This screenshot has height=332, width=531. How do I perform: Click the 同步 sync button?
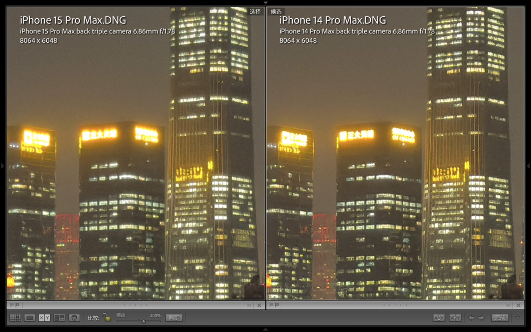[x=174, y=318]
